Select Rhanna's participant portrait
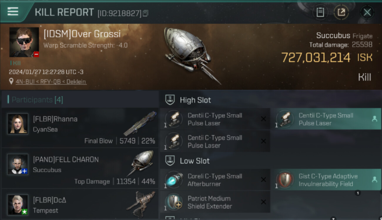 [x=18, y=124]
